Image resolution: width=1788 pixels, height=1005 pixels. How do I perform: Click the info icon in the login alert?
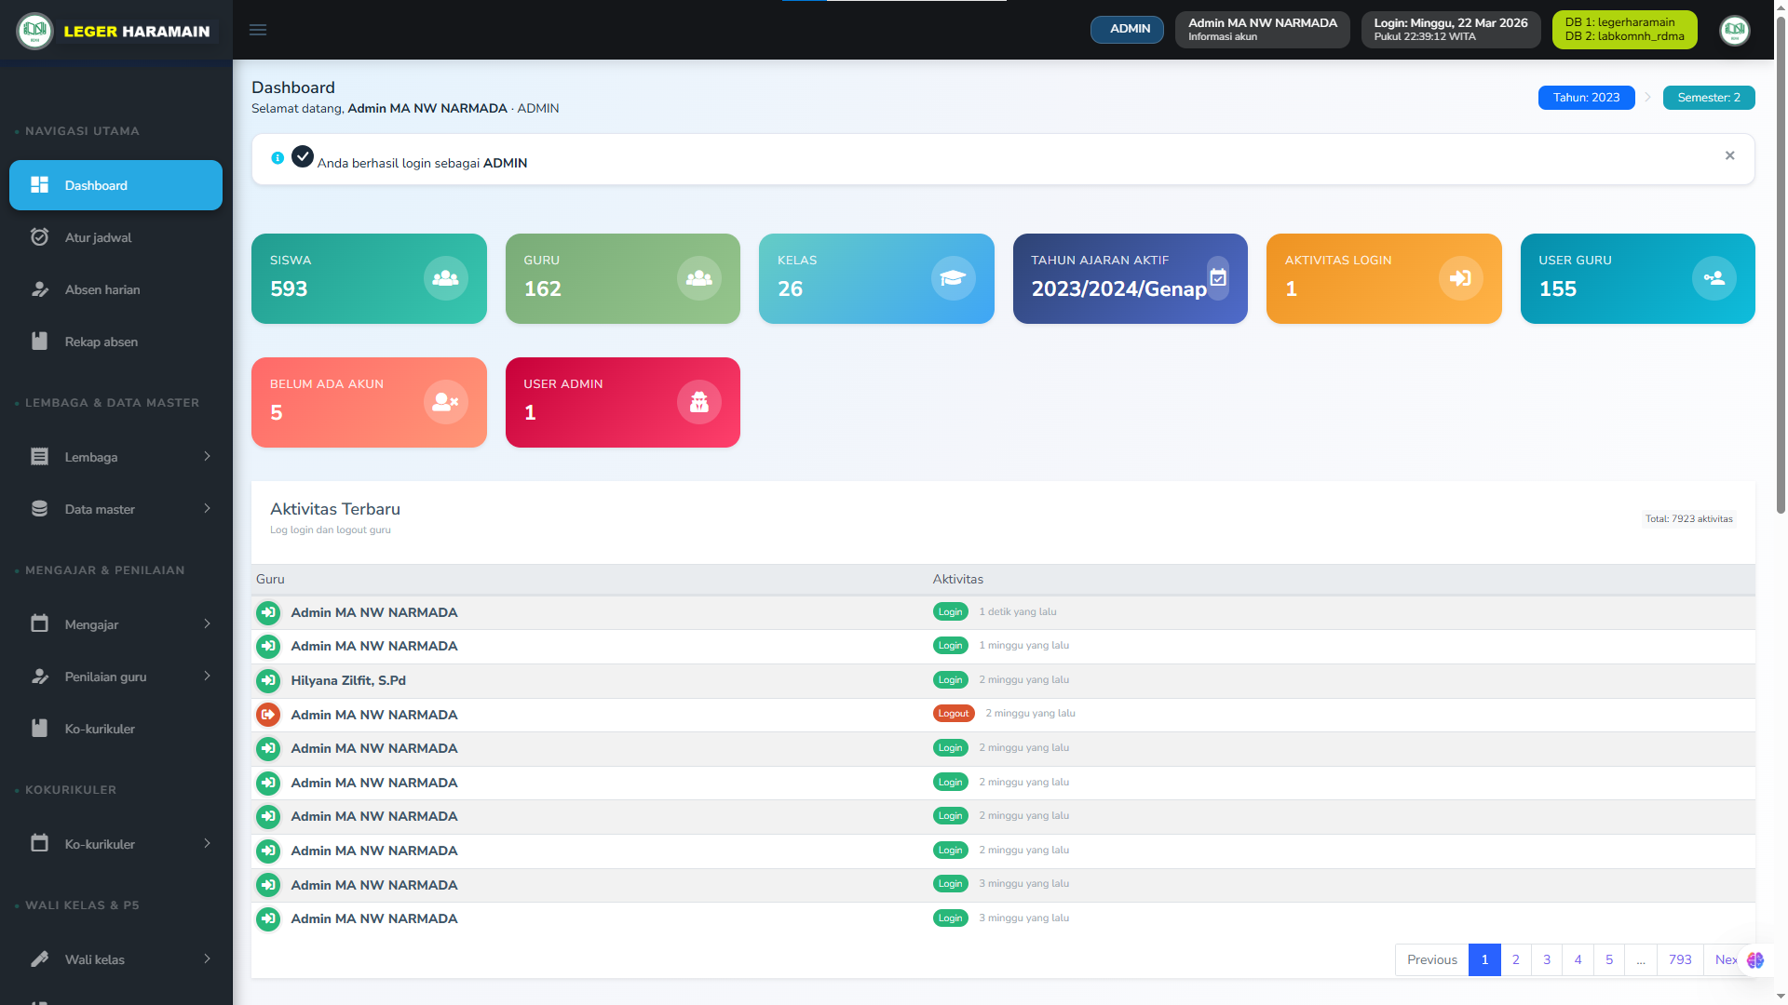(278, 158)
